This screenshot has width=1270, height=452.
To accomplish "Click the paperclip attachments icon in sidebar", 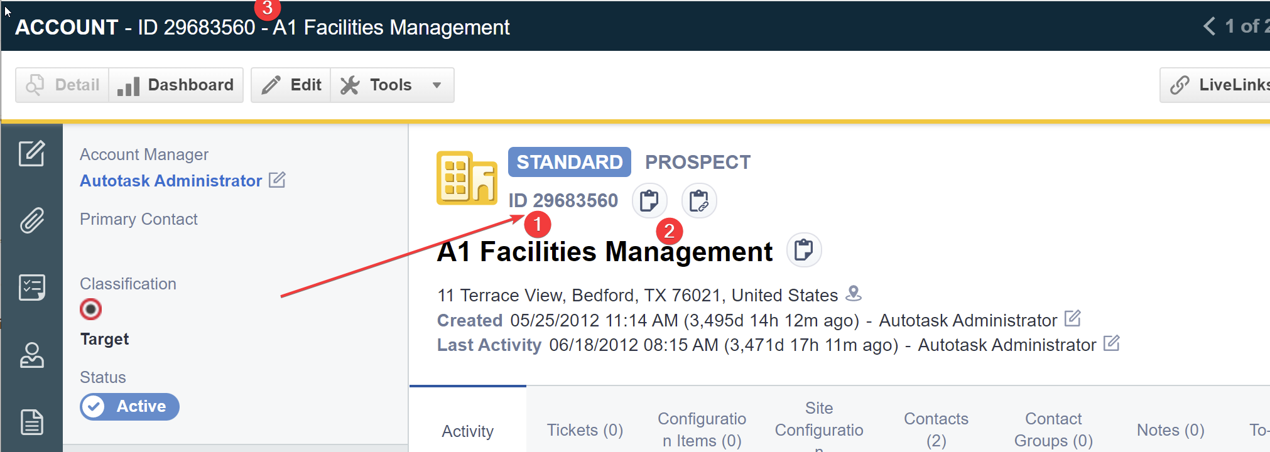I will [x=31, y=220].
